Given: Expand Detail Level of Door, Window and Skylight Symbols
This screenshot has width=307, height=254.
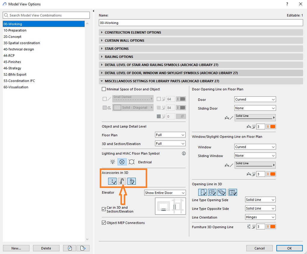Looking at the screenshot, I should (x=201, y=73).
